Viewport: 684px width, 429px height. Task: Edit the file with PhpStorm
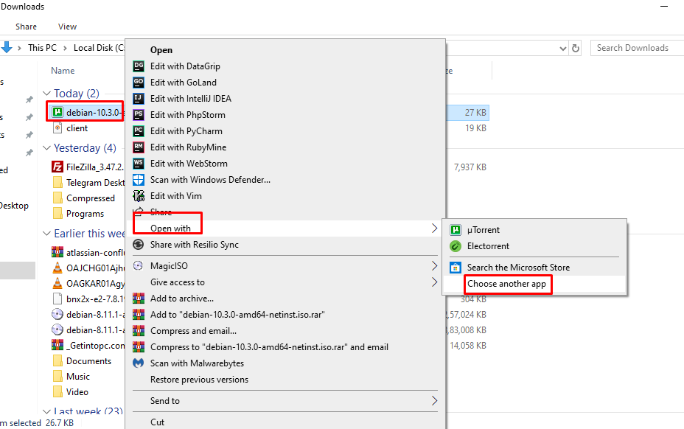[x=184, y=114]
